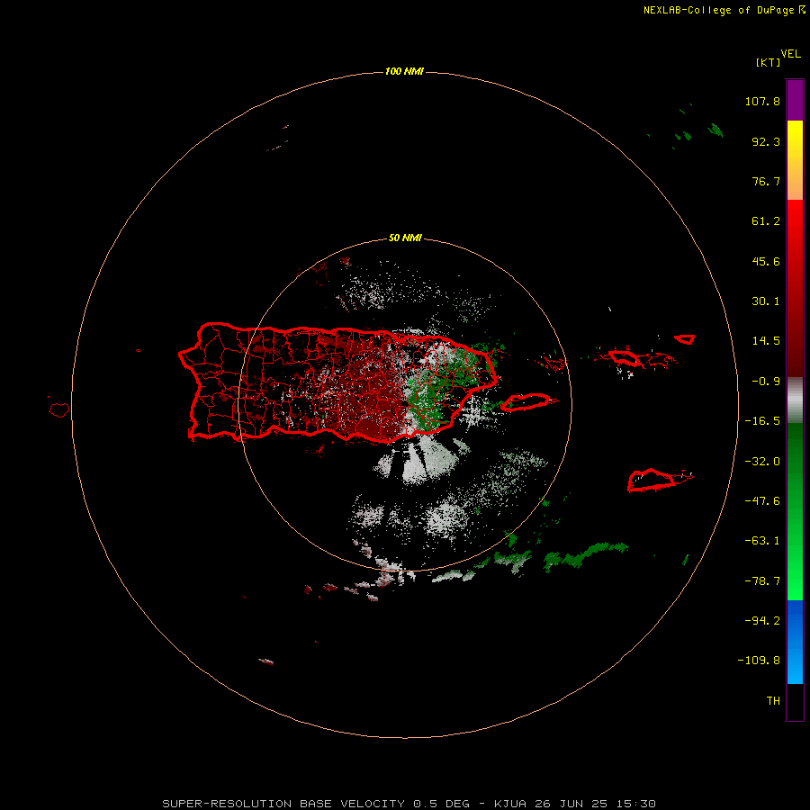Pick the yellow-orange segment of velocity scale
Image resolution: width=810 pixels, height=810 pixels.
click(795, 160)
